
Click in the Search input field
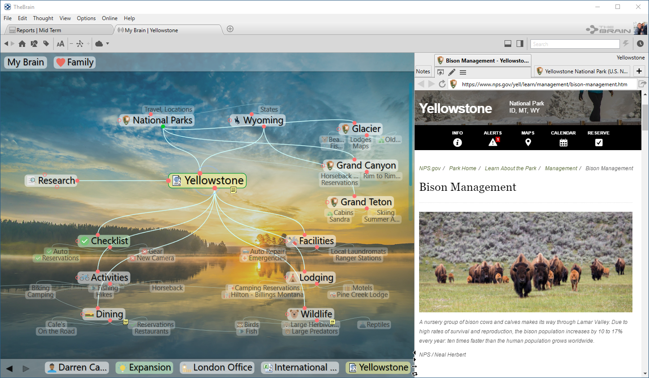pos(575,44)
